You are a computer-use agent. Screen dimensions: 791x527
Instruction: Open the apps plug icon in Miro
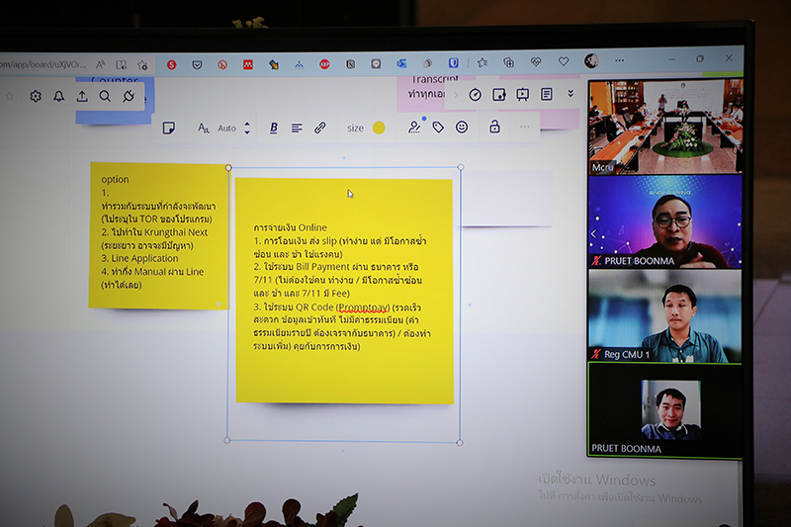(x=129, y=96)
